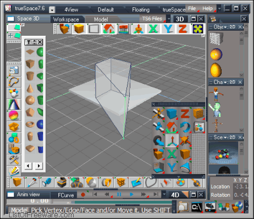254x219 pixels.
Task: Click the red Z axis icon in top toolbar
Action: pyautogui.click(x=183, y=29)
